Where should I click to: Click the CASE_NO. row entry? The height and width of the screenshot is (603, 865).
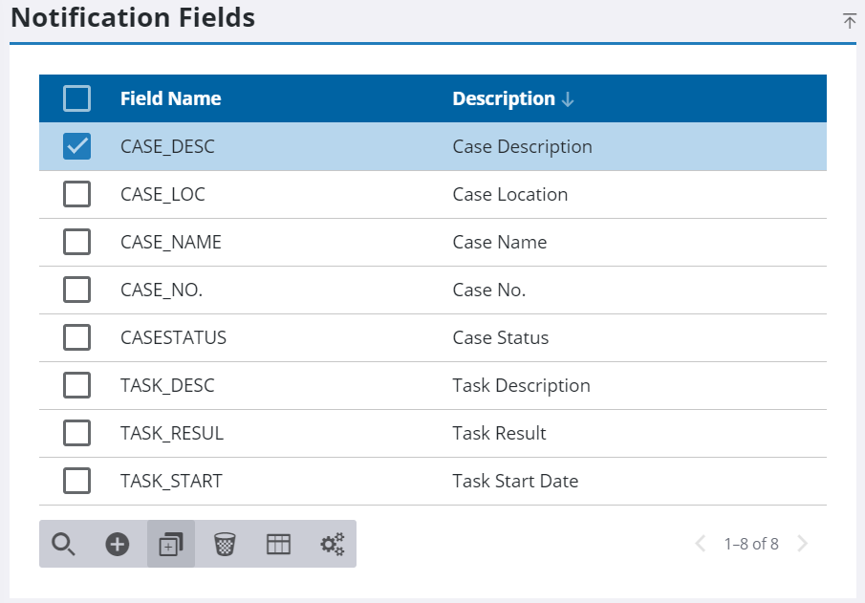(162, 290)
